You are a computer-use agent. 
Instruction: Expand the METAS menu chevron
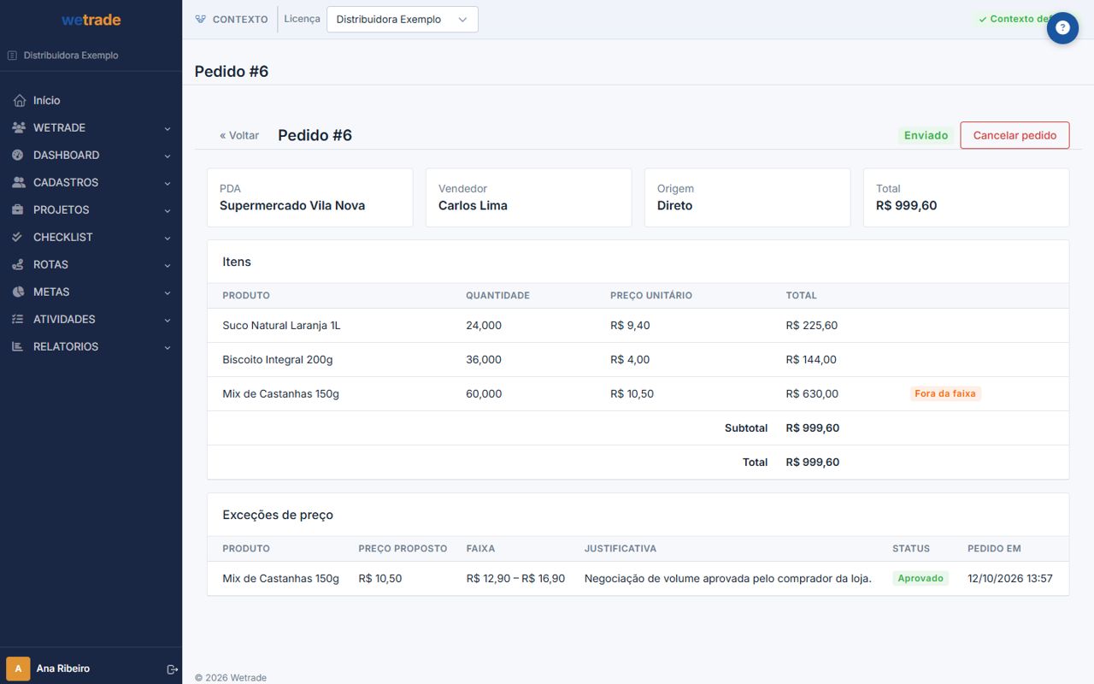click(x=168, y=292)
